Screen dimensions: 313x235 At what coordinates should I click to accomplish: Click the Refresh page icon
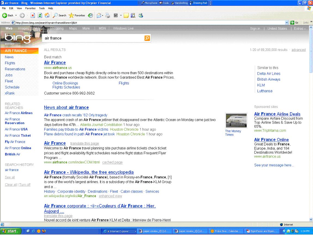click(x=40, y=16)
